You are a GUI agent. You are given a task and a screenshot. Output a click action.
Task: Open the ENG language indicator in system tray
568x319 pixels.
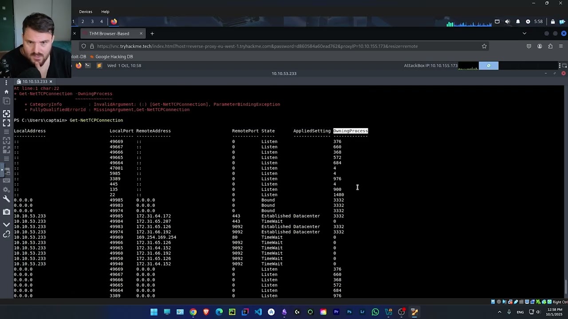pos(520,312)
